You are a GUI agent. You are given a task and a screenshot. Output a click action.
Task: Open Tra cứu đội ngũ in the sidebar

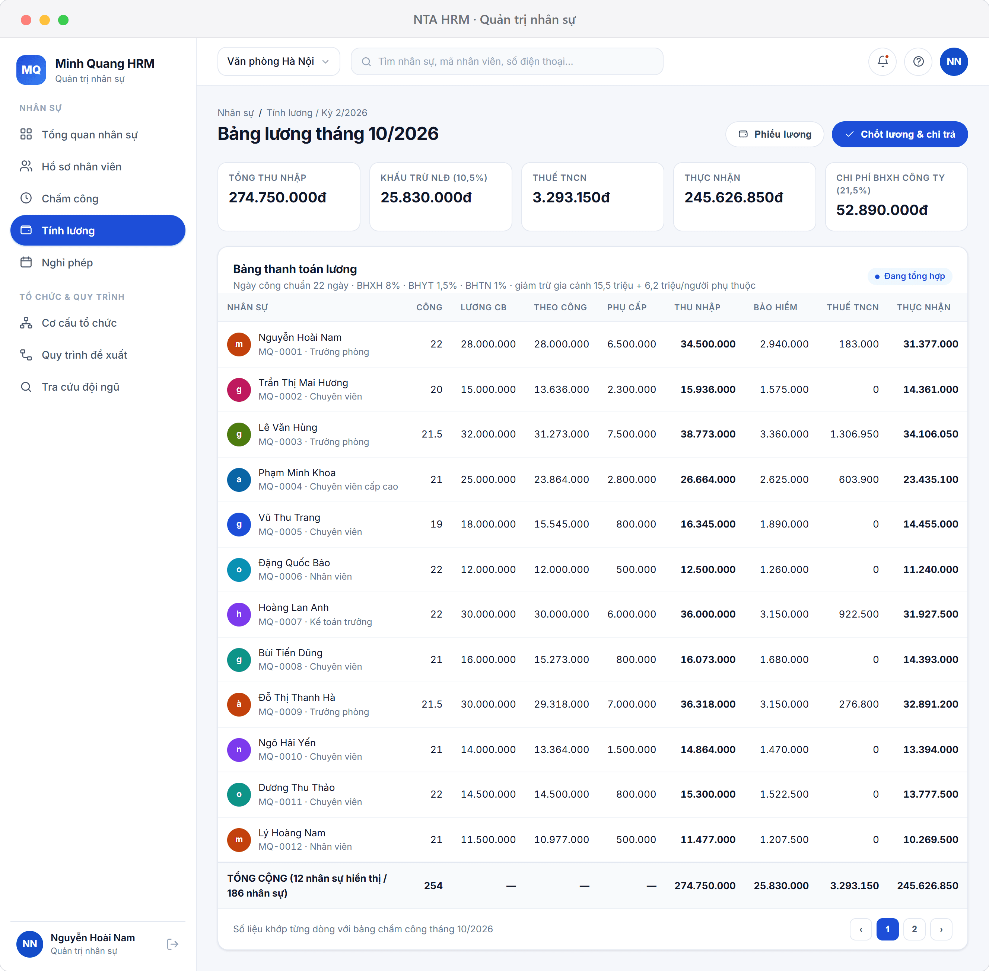click(x=98, y=387)
